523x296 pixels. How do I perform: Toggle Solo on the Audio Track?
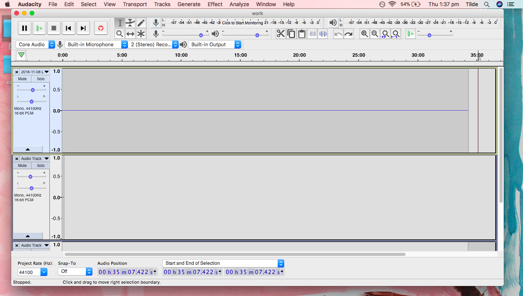pos(40,165)
